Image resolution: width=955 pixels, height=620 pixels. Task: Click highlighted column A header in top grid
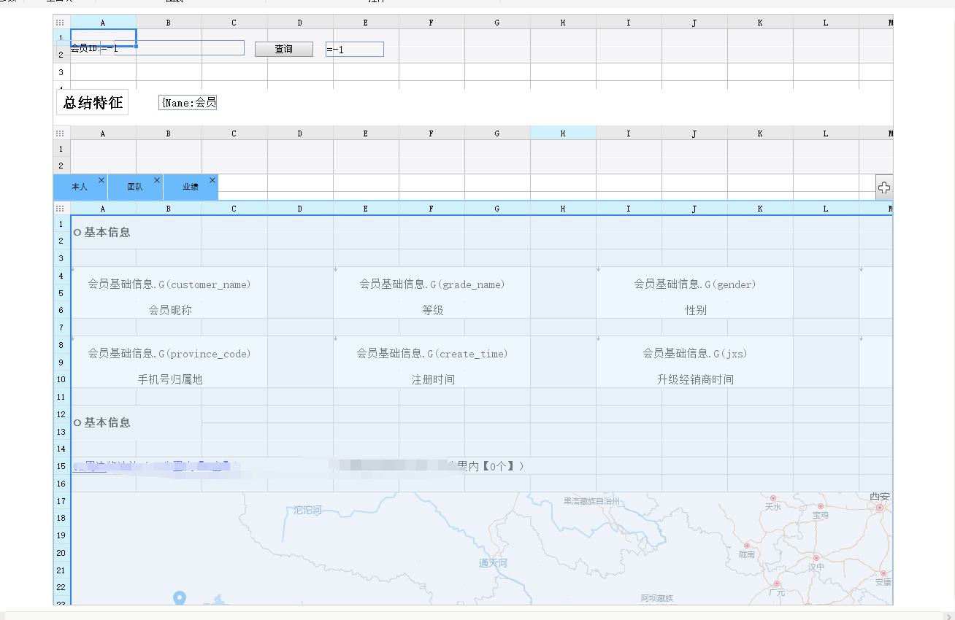coord(103,23)
